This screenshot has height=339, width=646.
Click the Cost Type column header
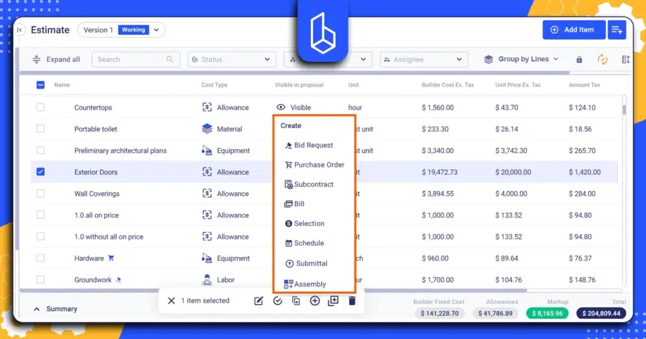tap(214, 84)
